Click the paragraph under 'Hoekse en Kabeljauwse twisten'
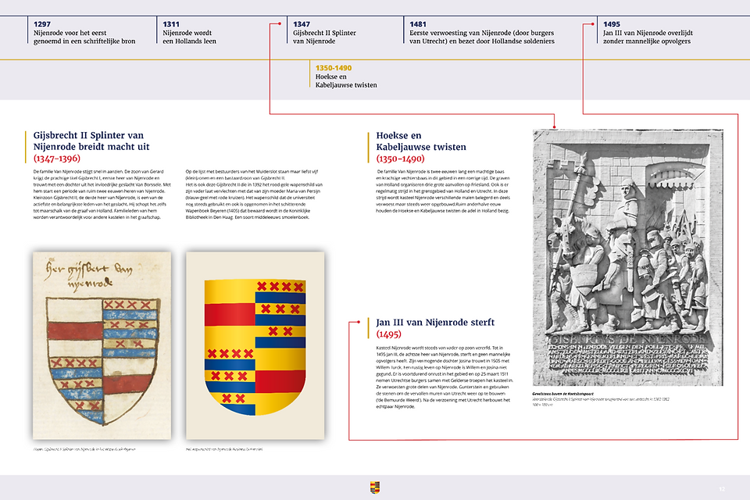The height and width of the screenshot is (500, 750). 443,191
